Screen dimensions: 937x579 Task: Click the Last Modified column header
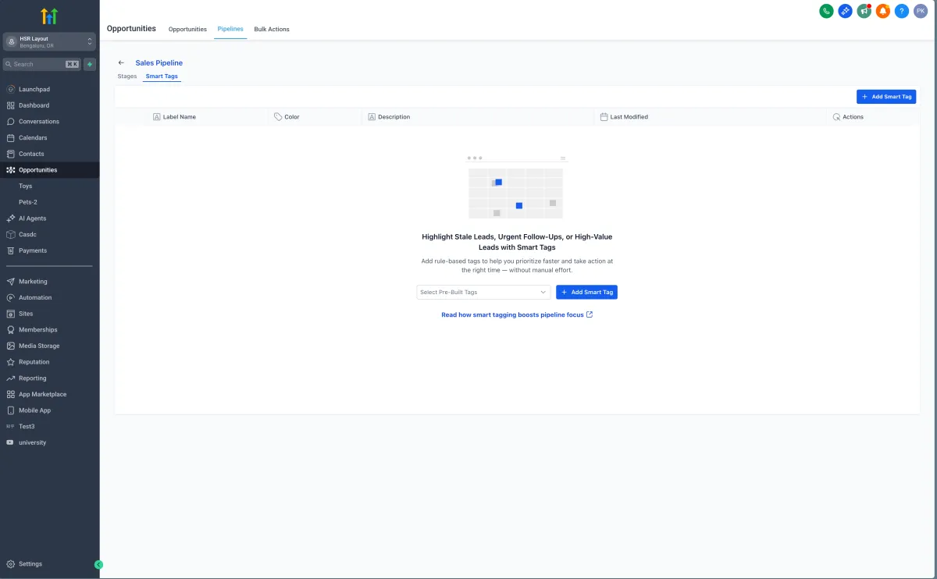click(x=624, y=117)
